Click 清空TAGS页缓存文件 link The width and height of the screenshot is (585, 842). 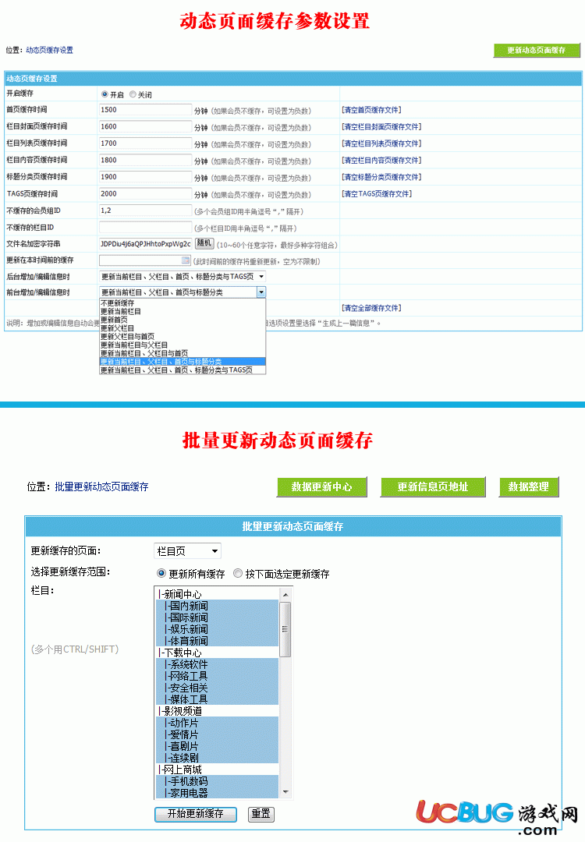coord(377,194)
